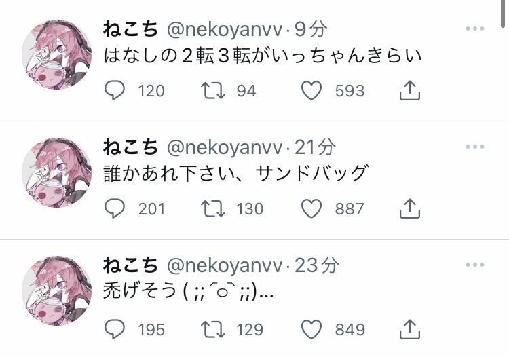Viewport: 509px width, 357px height.
Task: Like the tweet with 849 likes
Action: 312,330
